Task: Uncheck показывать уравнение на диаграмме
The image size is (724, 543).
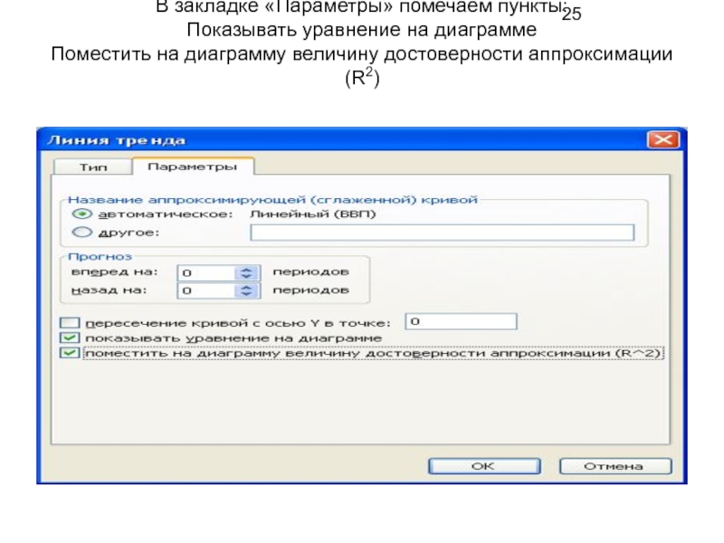Action: (69, 338)
